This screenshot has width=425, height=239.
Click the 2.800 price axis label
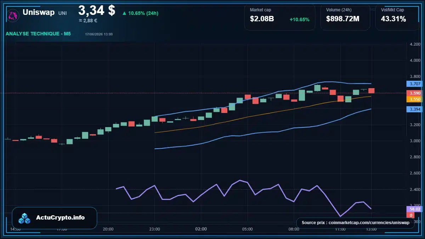[415, 157]
